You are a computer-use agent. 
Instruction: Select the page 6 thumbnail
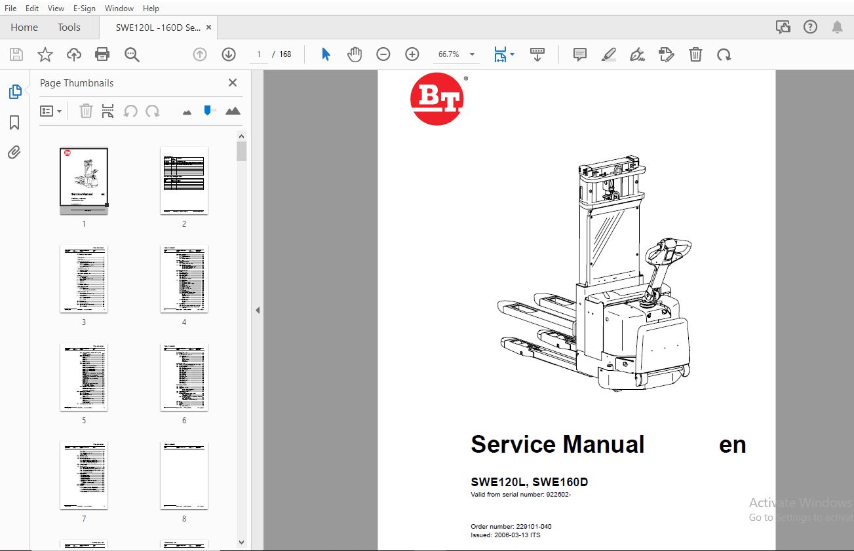[x=184, y=377]
